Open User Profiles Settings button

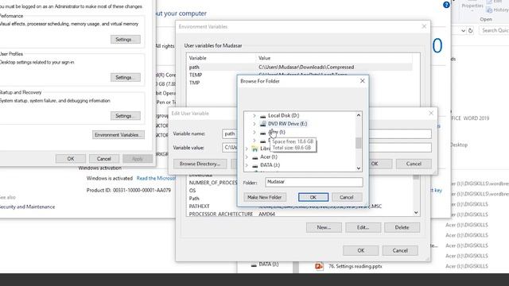click(126, 78)
